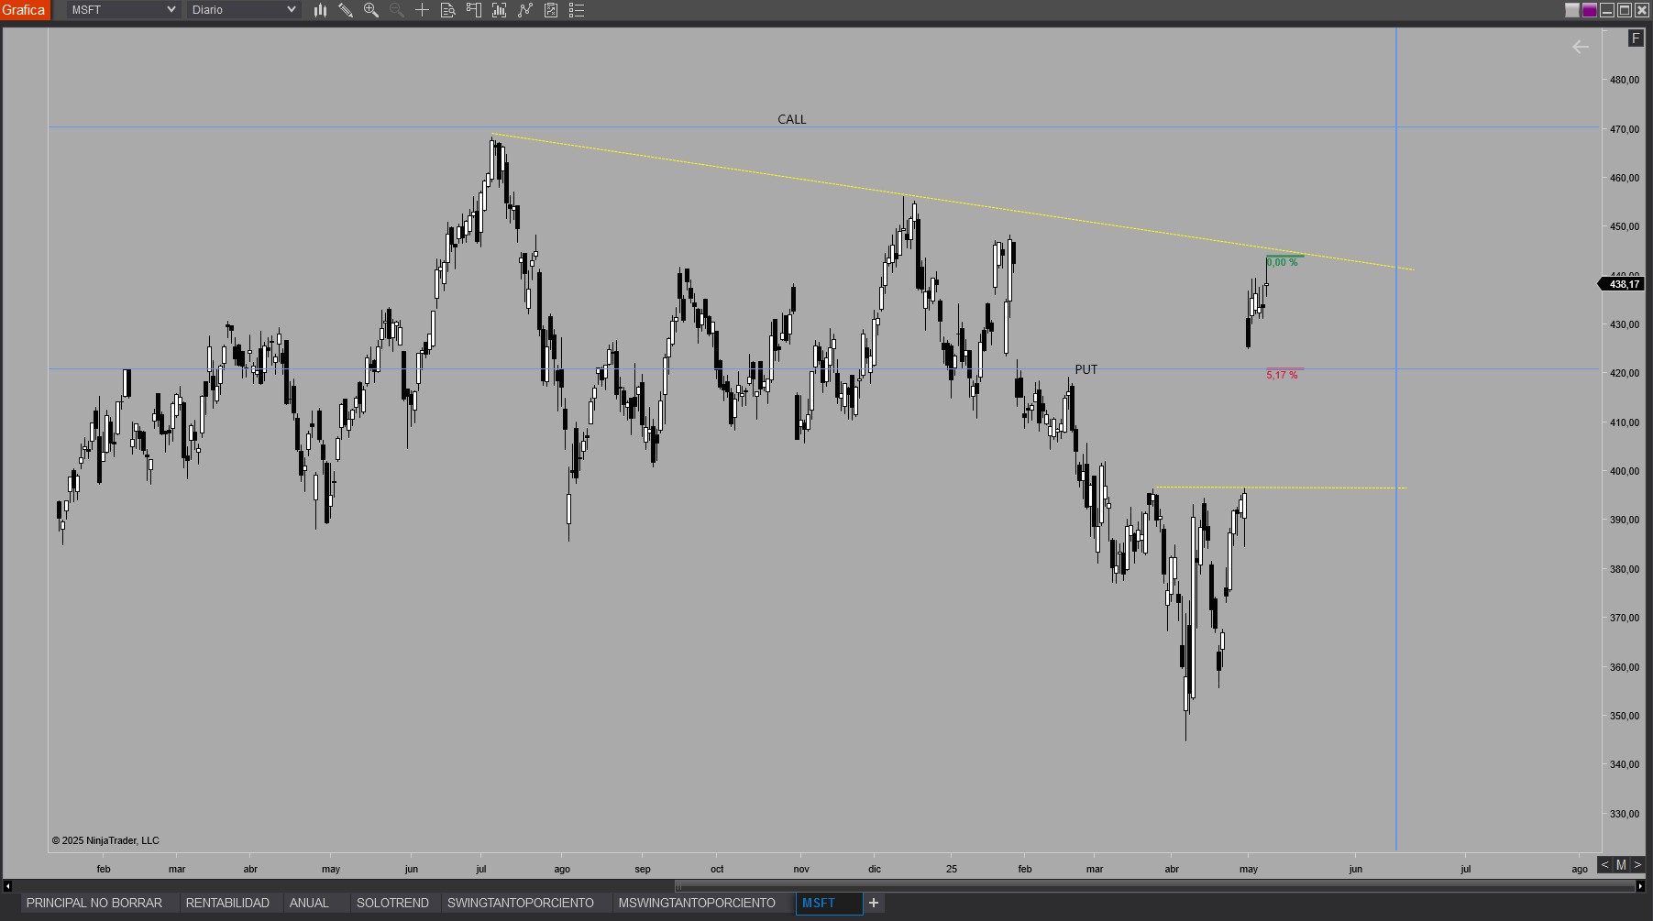The image size is (1653, 921).
Task: Minimize the chart window
Action: click(1607, 10)
